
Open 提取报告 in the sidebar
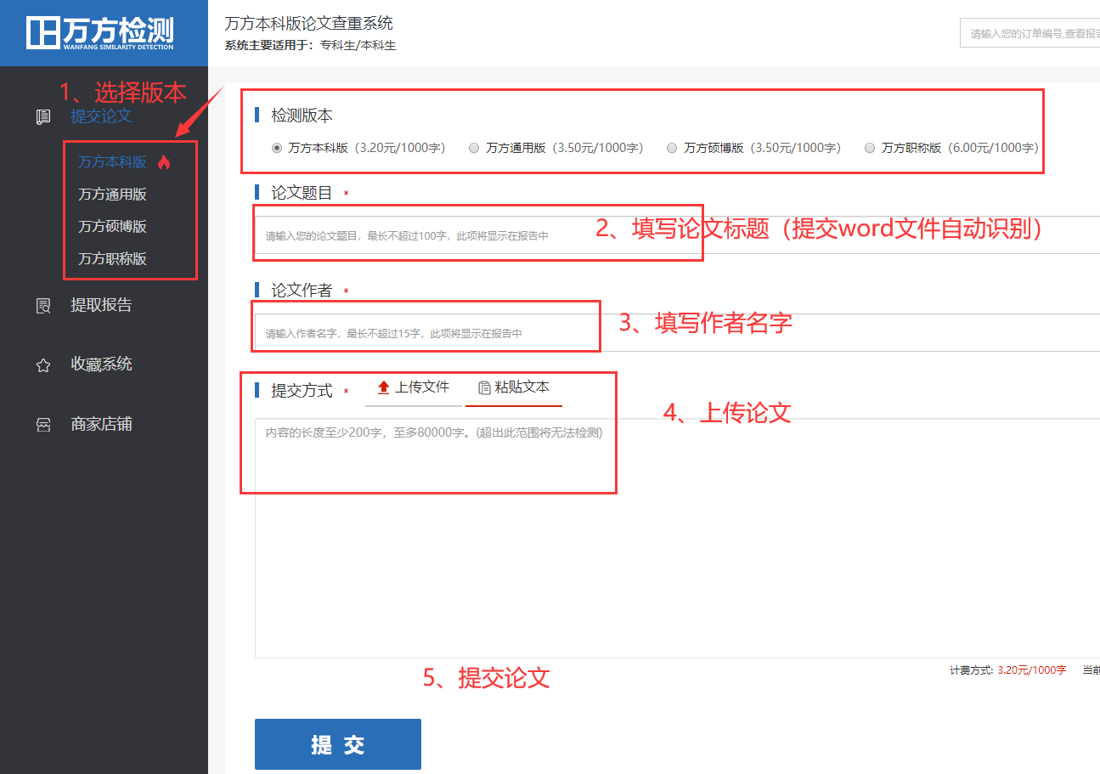[101, 305]
